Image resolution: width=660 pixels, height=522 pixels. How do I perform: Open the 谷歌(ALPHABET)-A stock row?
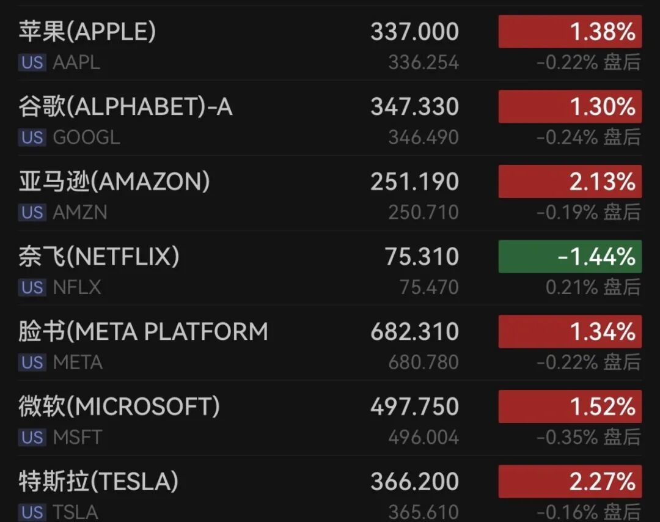coord(330,118)
